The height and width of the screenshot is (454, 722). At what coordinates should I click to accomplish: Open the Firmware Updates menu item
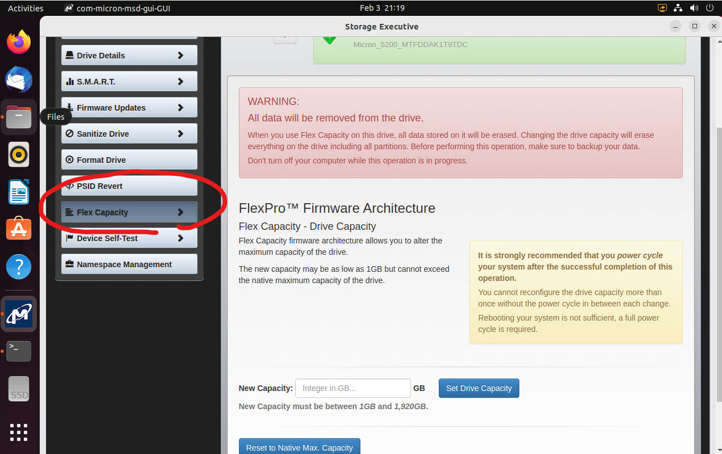[x=129, y=108]
